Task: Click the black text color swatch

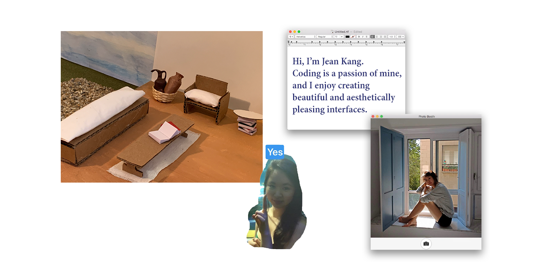Action: pos(347,37)
